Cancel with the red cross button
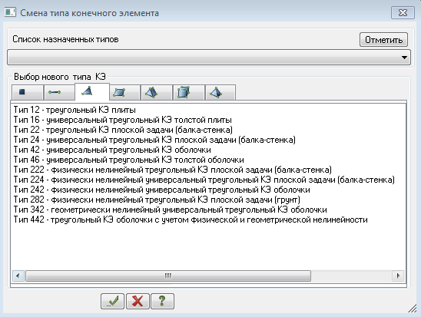This screenshot has height=317, width=421. (138, 301)
